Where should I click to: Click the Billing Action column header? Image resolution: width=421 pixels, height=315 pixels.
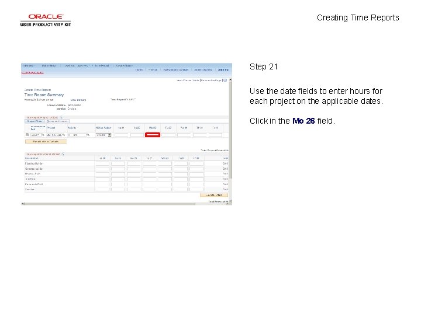coord(103,128)
